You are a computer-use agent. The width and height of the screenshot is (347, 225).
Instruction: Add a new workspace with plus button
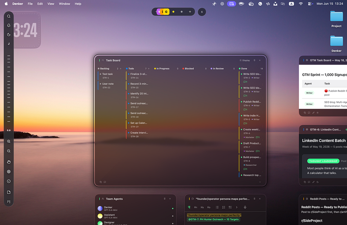190,12
